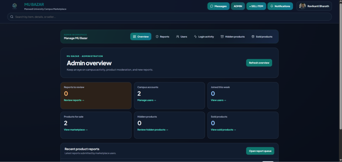
Task: Click the Products for sale card label
Action: 73,117
